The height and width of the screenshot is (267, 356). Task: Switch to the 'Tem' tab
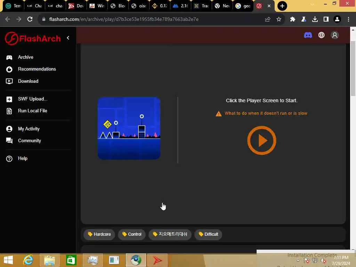(x=13, y=6)
